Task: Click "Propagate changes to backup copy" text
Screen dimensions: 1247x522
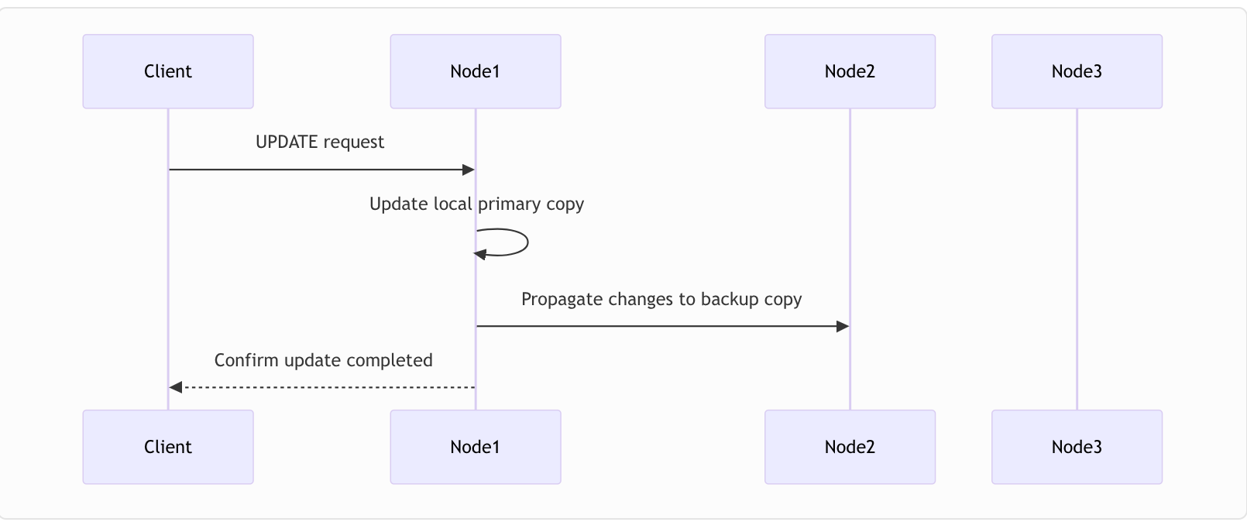Action: coord(661,300)
